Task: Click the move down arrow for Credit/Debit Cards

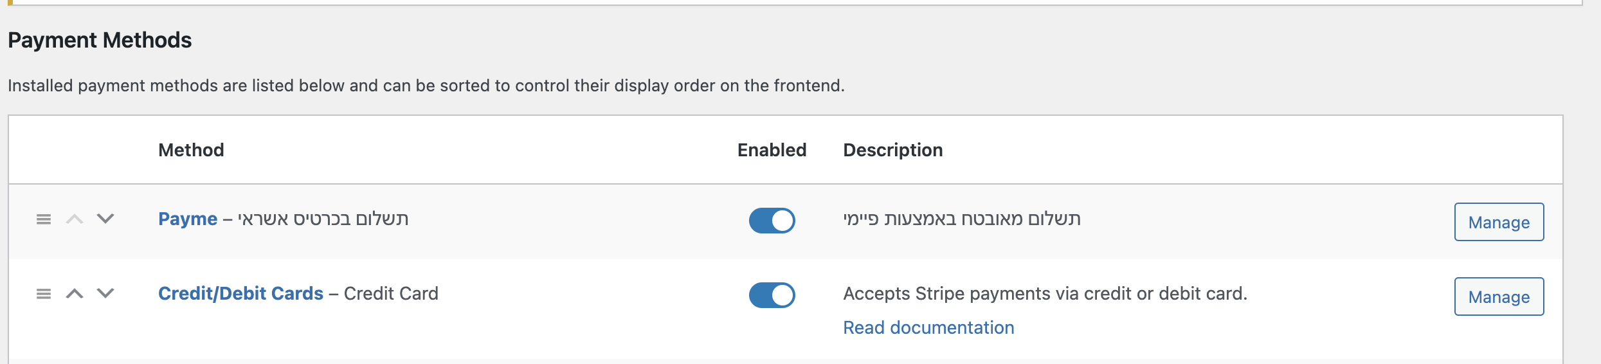Action: coord(105,294)
